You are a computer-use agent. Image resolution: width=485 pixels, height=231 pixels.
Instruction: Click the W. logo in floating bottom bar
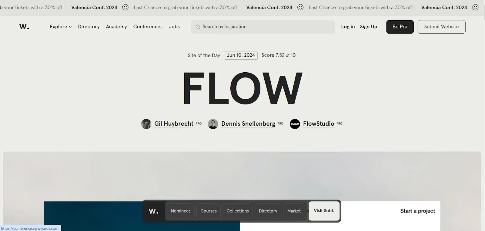(154, 211)
